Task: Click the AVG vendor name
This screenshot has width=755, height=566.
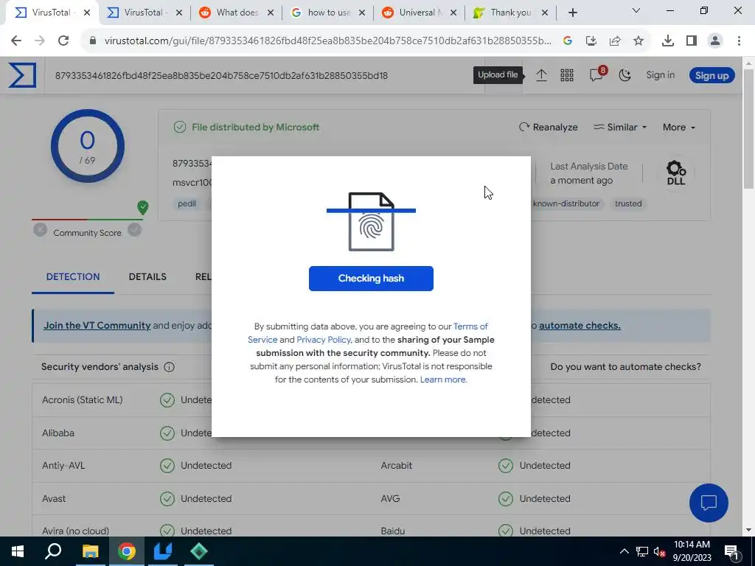Action: click(390, 499)
